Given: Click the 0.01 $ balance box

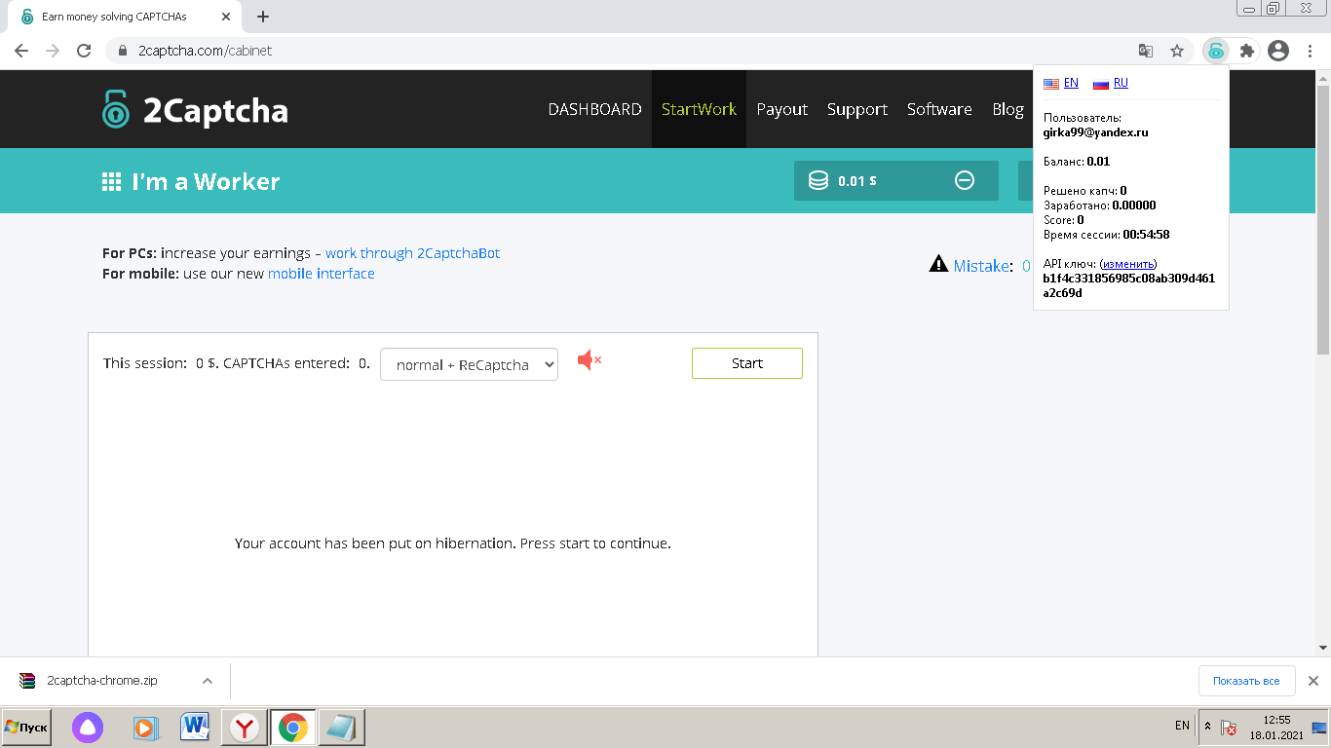Looking at the screenshot, I should [896, 180].
